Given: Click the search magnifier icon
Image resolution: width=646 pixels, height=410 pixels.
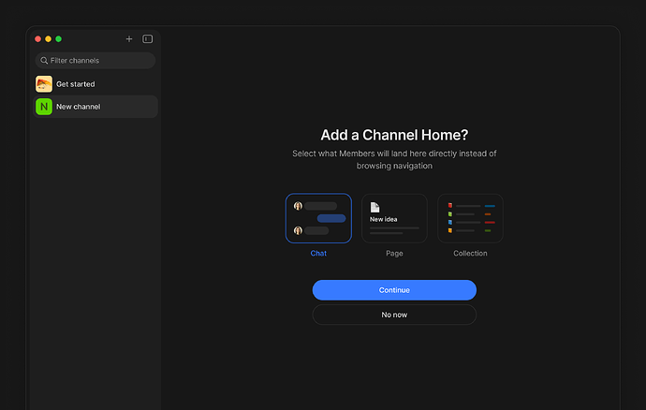Looking at the screenshot, I should pyautogui.click(x=44, y=61).
